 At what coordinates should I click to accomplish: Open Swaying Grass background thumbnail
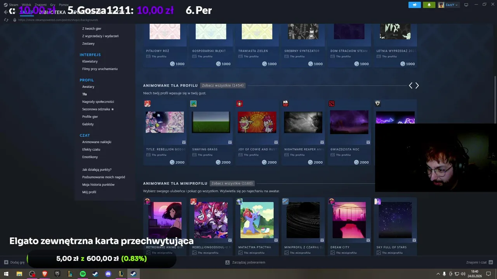pyautogui.click(x=211, y=122)
